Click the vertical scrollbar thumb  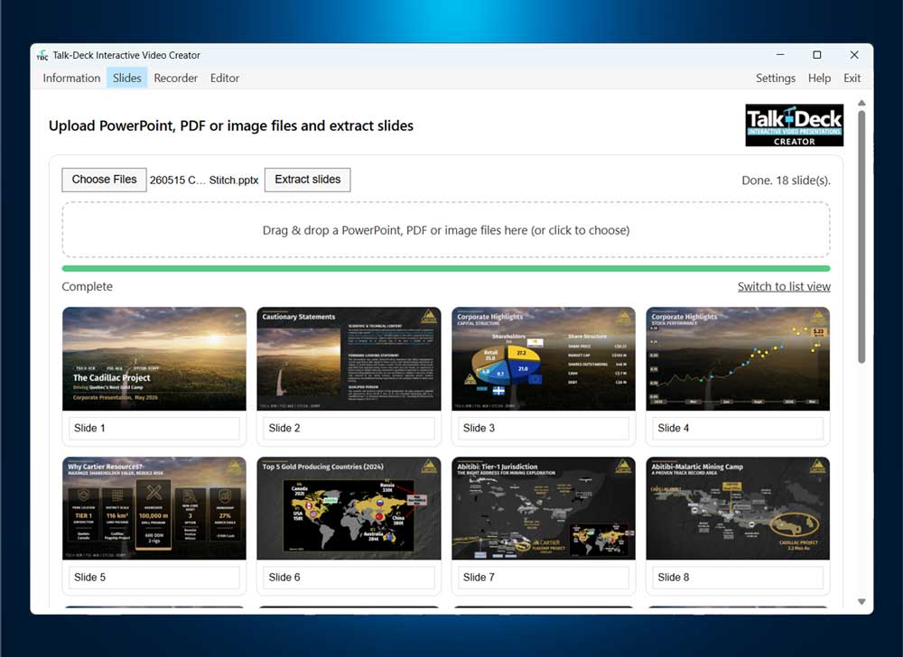pyautogui.click(x=861, y=236)
